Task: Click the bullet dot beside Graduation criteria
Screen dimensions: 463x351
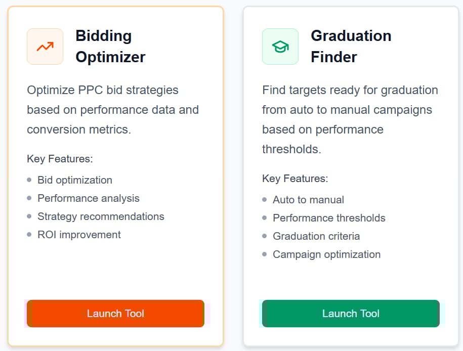Action: 265,236
